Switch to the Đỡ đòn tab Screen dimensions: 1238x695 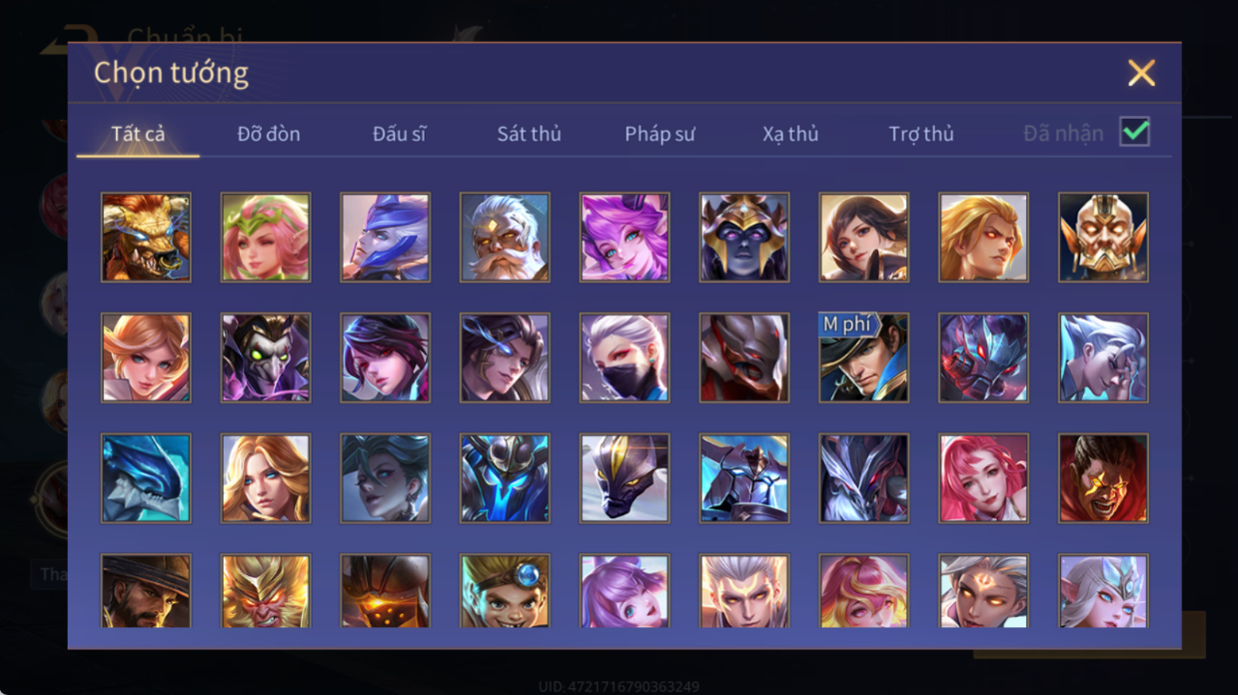pos(269,134)
